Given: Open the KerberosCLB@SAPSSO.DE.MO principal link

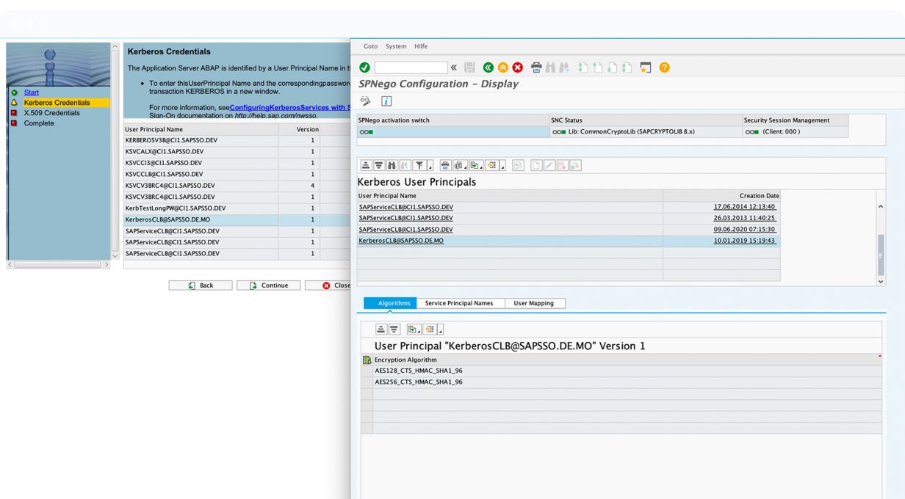Looking at the screenshot, I should tap(401, 241).
